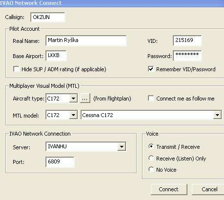Image resolution: width=224 pixels, height=200 pixels.
Task: Select the No Voice option
Action: coord(151,170)
